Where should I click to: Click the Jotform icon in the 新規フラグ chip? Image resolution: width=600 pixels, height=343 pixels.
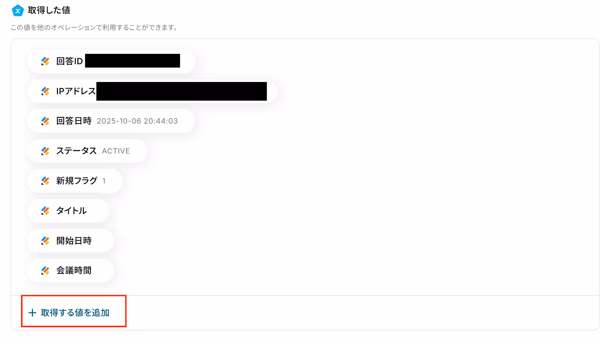click(x=45, y=181)
